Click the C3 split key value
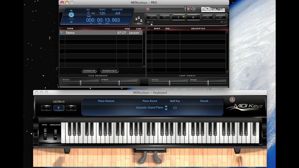 click(175, 108)
